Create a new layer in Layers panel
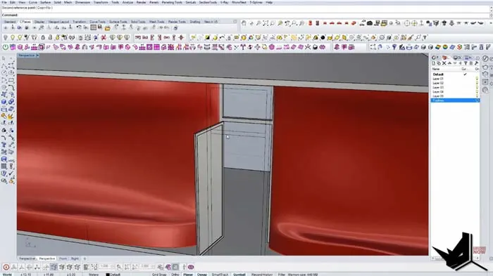This screenshot has width=493, height=276. click(434, 63)
